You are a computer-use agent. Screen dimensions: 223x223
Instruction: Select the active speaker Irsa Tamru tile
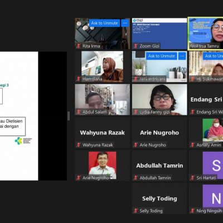tap(206, 33)
